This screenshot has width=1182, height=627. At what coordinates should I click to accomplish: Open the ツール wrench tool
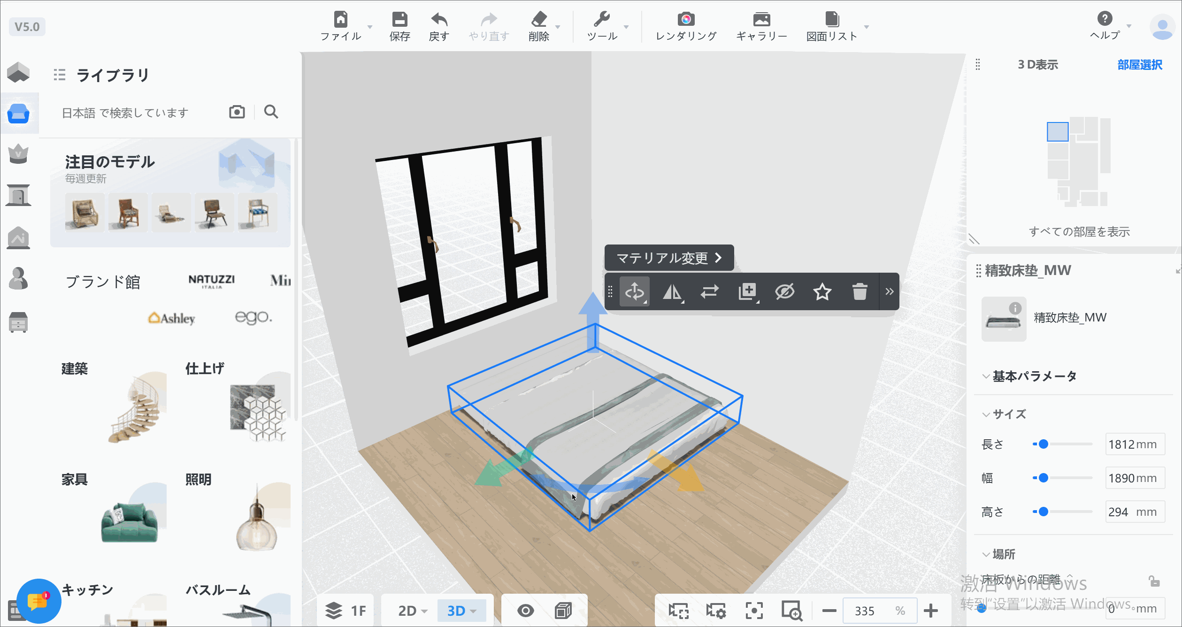tap(602, 26)
